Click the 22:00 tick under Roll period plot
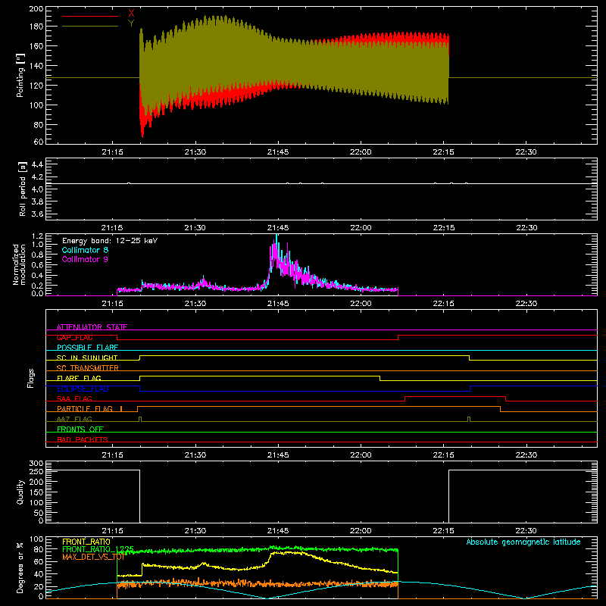The width and height of the screenshot is (606, 606). (x=361, y=228)
